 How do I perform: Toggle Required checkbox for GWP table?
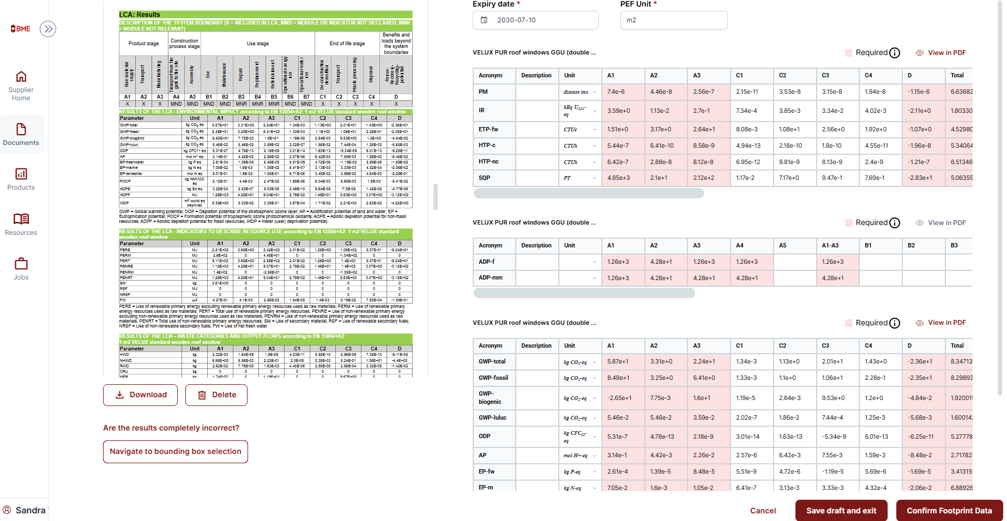pos(848,323)
